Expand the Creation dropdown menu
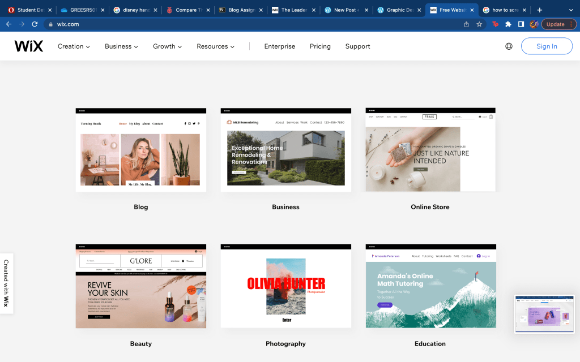Screen dimensions: 580x362 click(74, 46)
